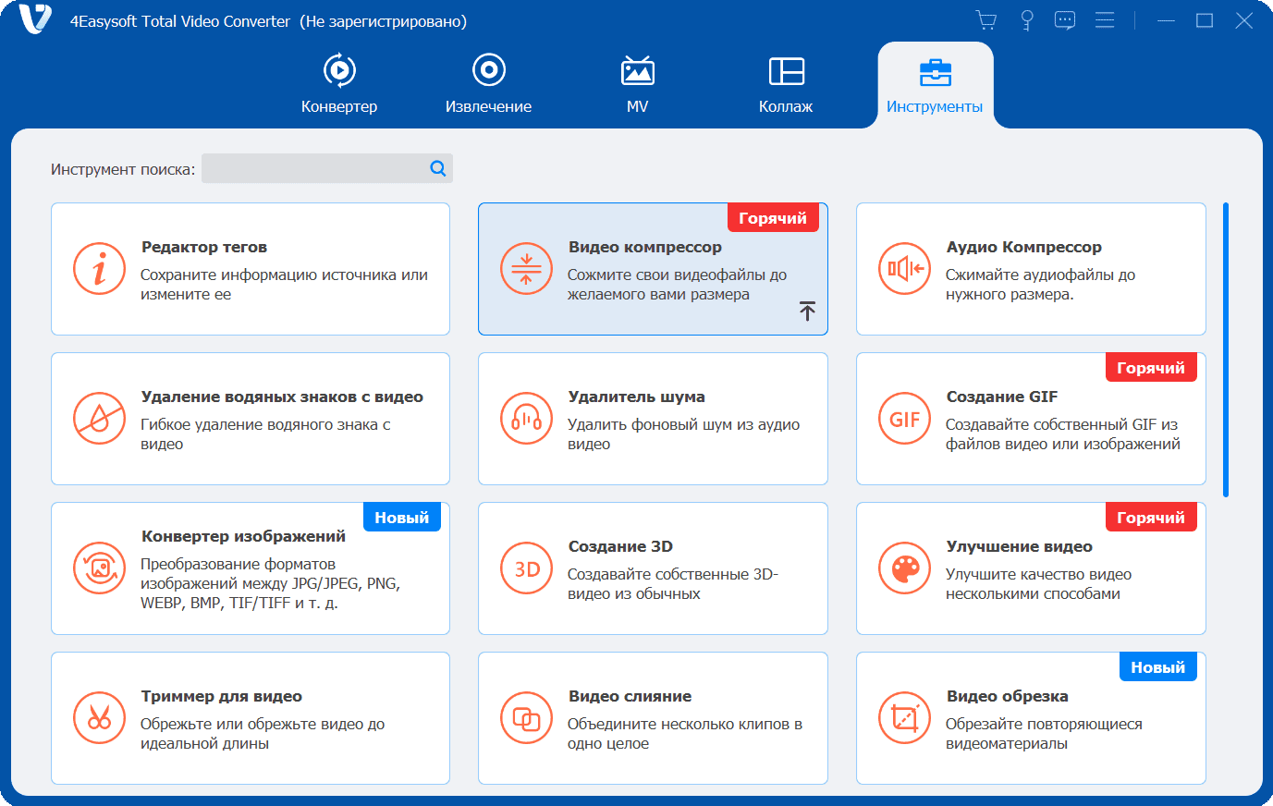
Task: Select the Инструменты tab
Action: [935, 84]
